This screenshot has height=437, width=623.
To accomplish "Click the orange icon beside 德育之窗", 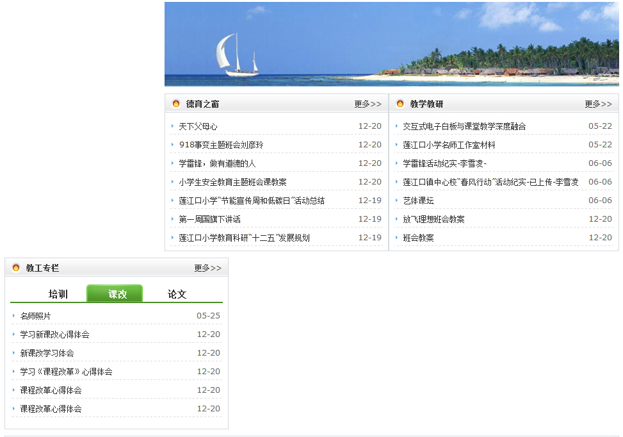I will (x=176, y=104).
